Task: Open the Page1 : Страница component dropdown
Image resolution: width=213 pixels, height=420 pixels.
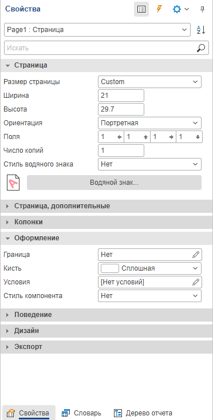Action: (x=97, y=30)
